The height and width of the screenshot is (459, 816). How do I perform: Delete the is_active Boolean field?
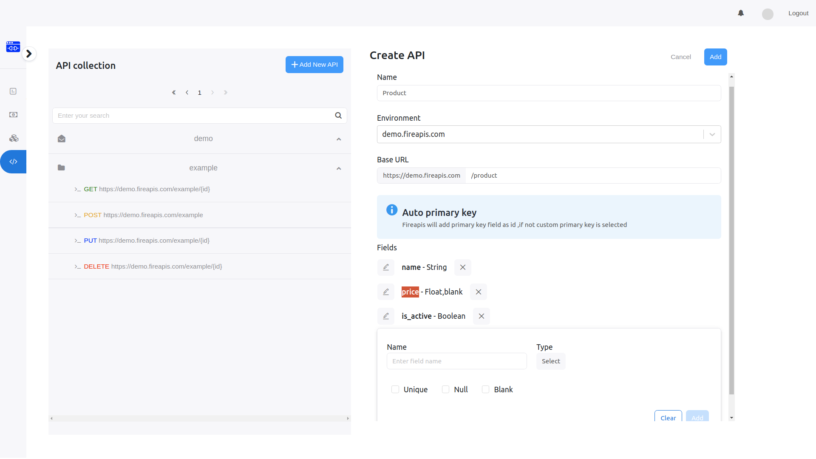pos(482,316)
